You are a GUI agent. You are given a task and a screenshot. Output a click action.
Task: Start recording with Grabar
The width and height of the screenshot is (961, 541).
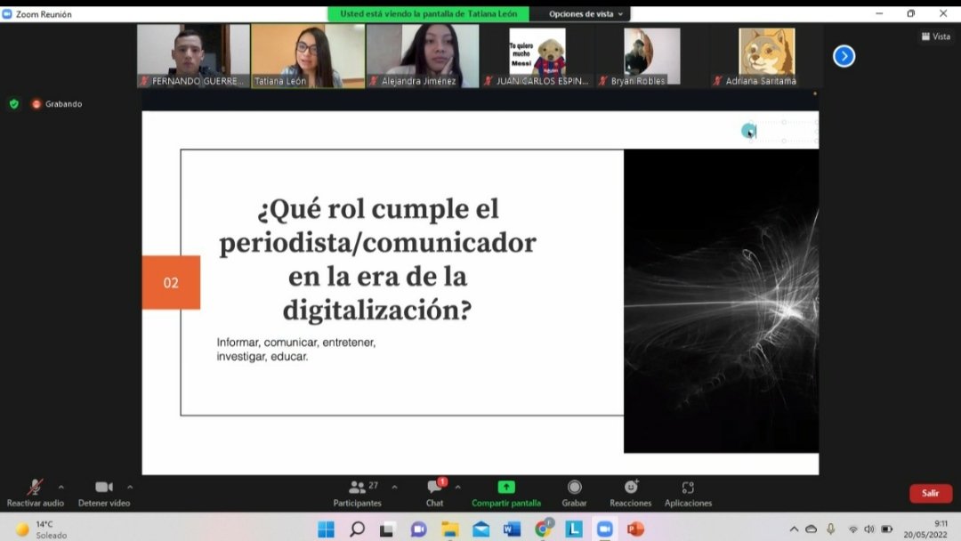(574, 493)
